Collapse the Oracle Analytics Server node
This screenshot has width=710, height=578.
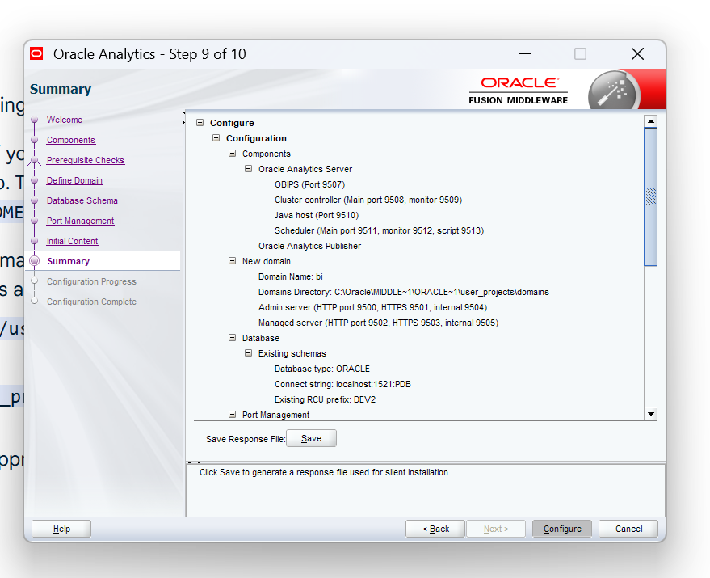tap(248, 169)
